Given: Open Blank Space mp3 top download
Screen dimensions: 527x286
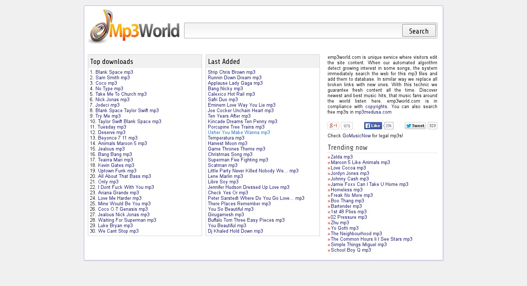Looking at the screenshot, I should (114, 72).
